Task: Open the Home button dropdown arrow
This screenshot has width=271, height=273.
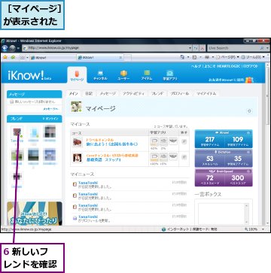Action: [x=188, y=57]
